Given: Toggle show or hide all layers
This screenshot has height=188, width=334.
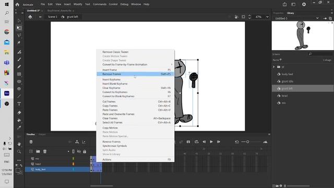Looking at the screenshot, I should (79, 151).
